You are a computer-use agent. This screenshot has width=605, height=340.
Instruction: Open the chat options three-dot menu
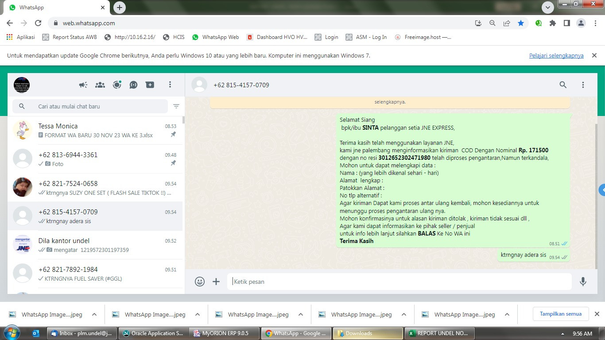tap(583, 85)
